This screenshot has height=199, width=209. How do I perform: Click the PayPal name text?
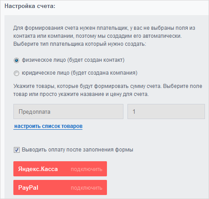pos(28,187)
